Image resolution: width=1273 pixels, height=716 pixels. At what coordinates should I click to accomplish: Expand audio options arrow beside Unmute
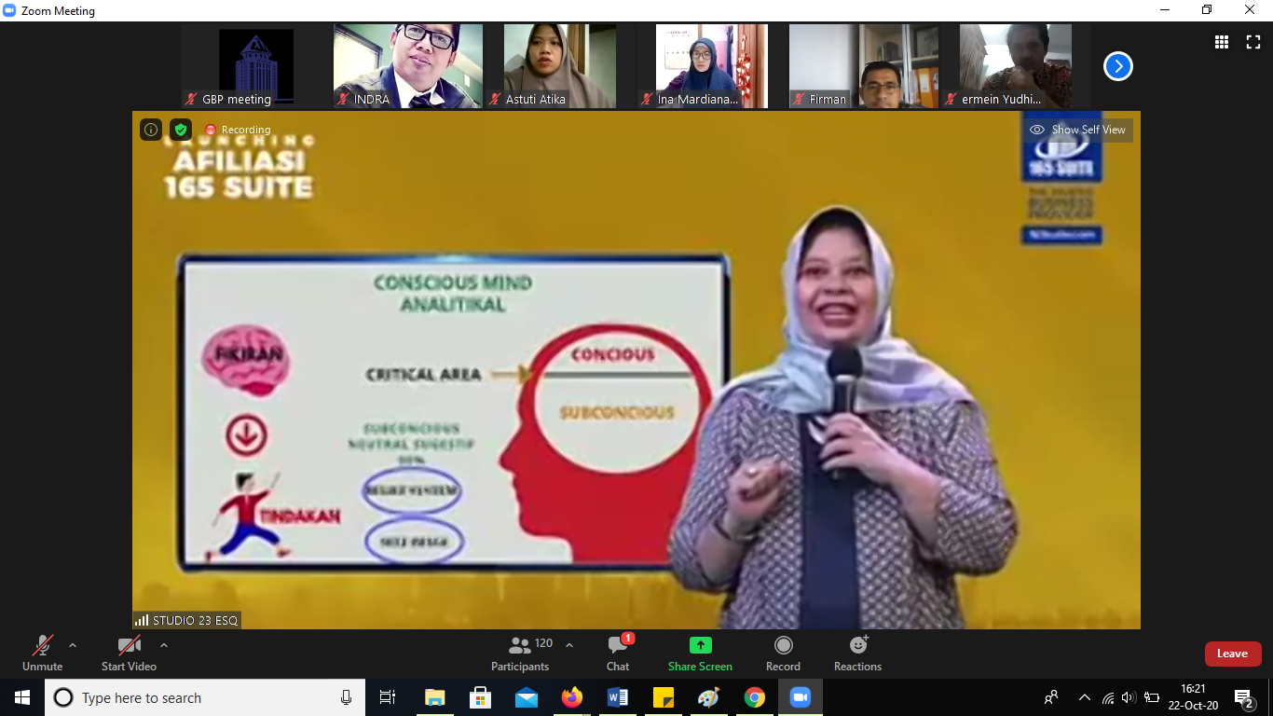pos(73,645)
